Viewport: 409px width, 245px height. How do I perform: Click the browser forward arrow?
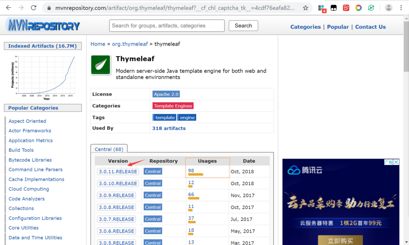click(21, 8)
